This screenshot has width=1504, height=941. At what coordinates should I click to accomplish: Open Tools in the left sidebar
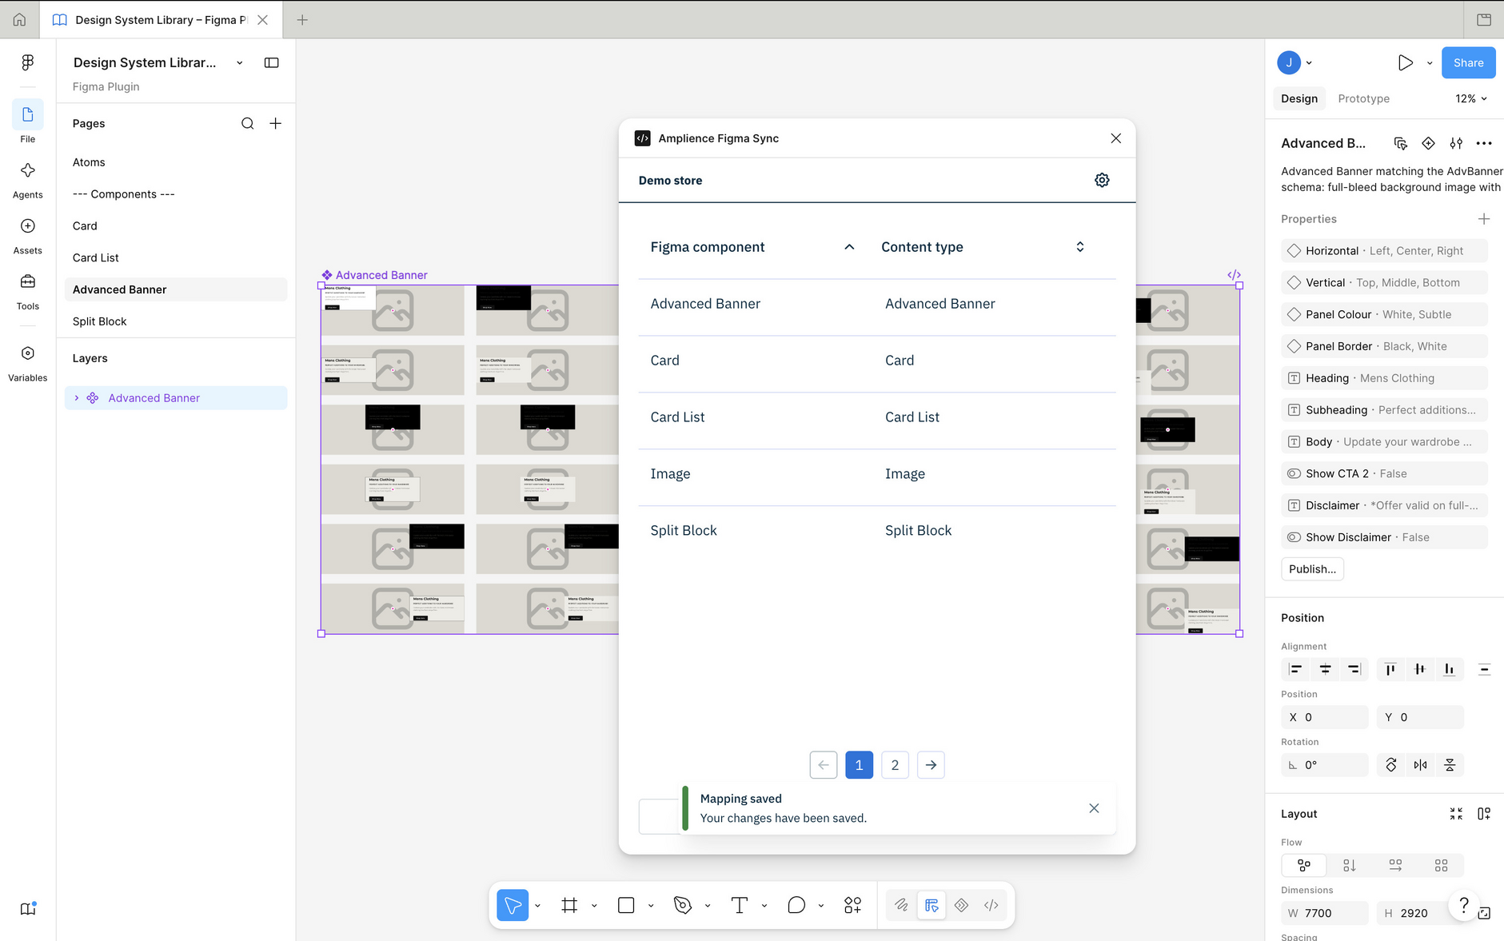[x=28, y=293]
